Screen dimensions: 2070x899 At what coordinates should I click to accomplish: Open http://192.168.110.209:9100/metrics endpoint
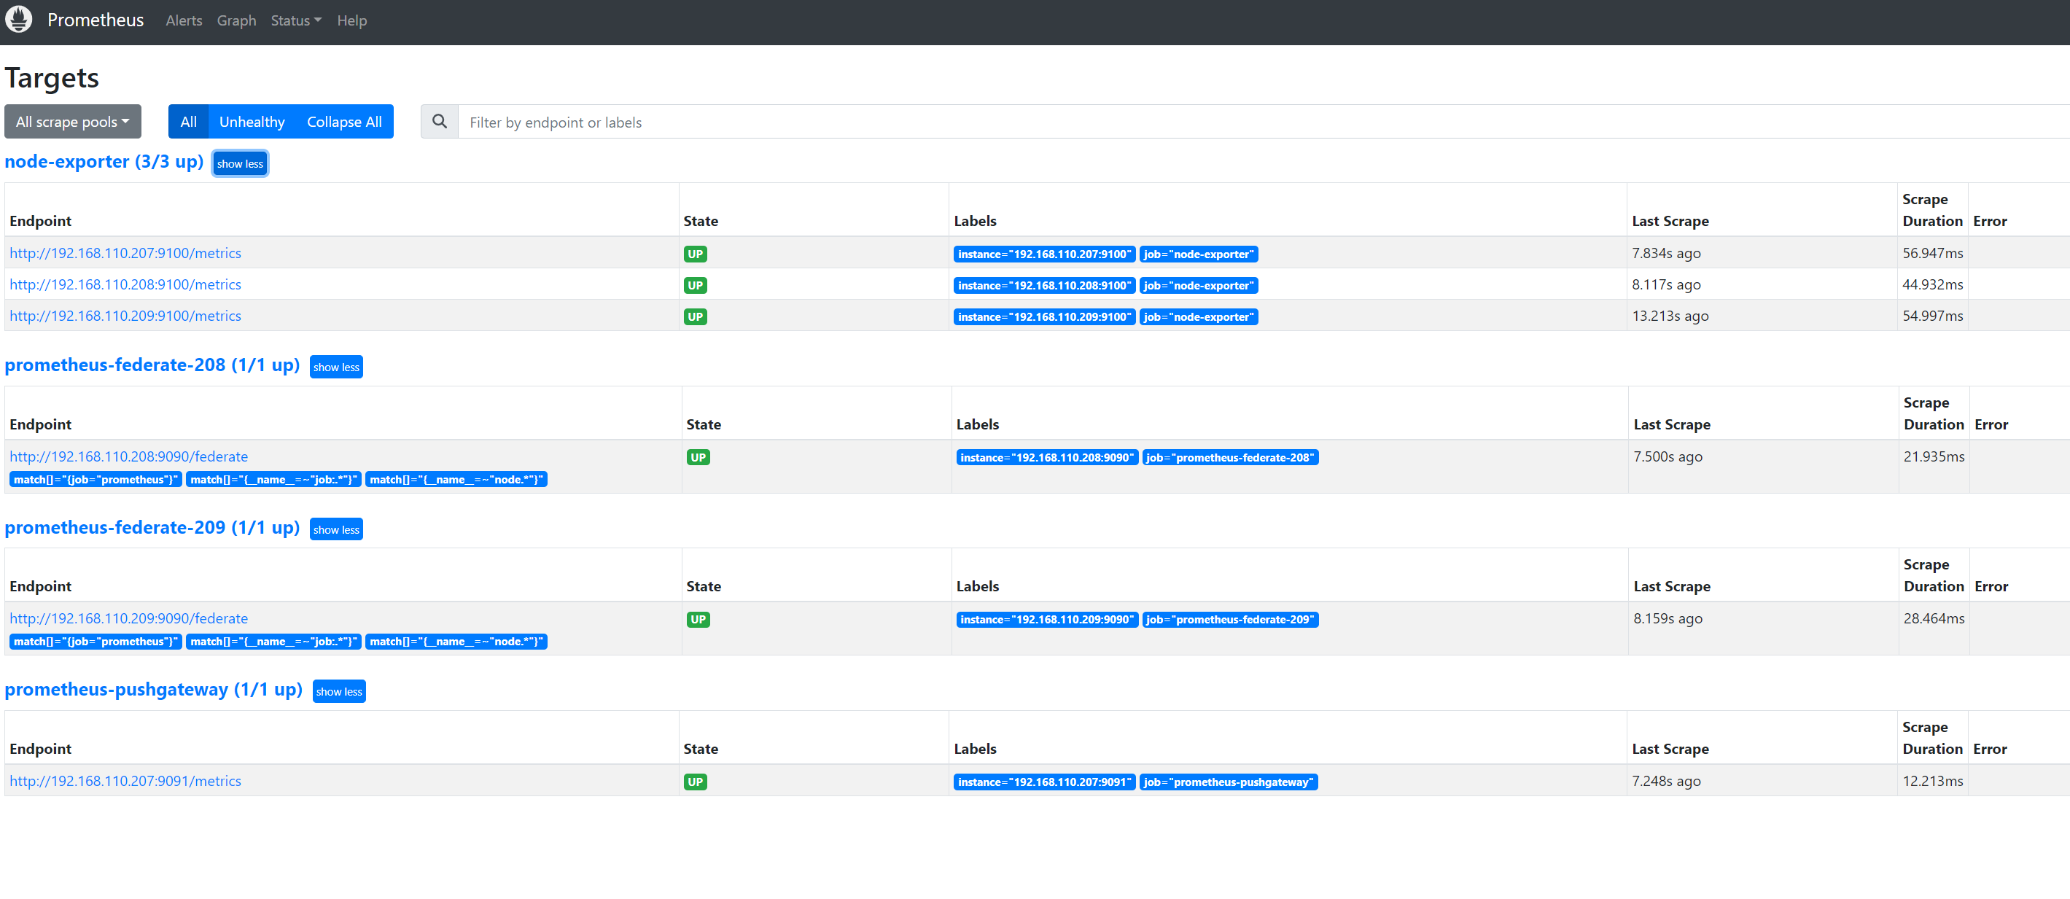tap(125, 316)
